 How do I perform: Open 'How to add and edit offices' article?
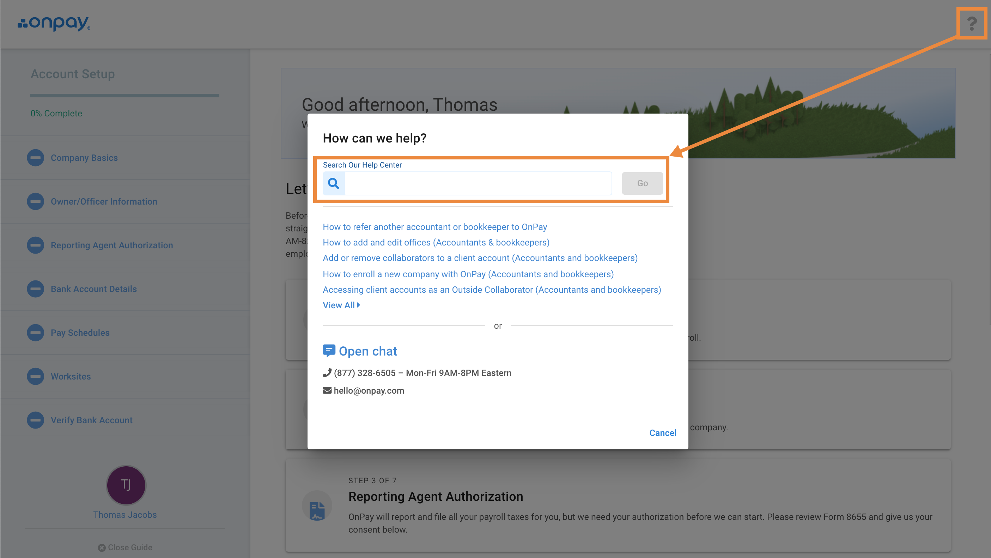coord(436,242)
